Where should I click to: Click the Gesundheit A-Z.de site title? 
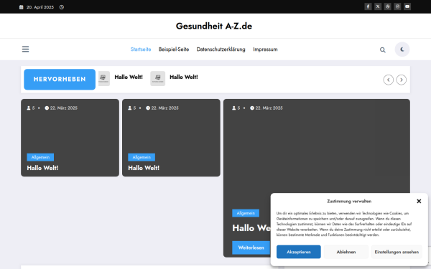(214, 26)
